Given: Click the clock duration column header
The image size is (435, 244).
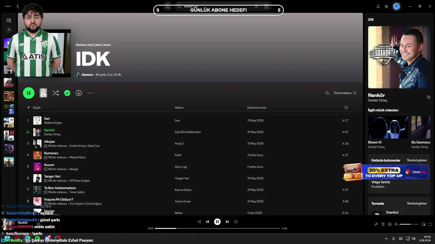Looking at the screenshot, I should [x=346, y=108].
